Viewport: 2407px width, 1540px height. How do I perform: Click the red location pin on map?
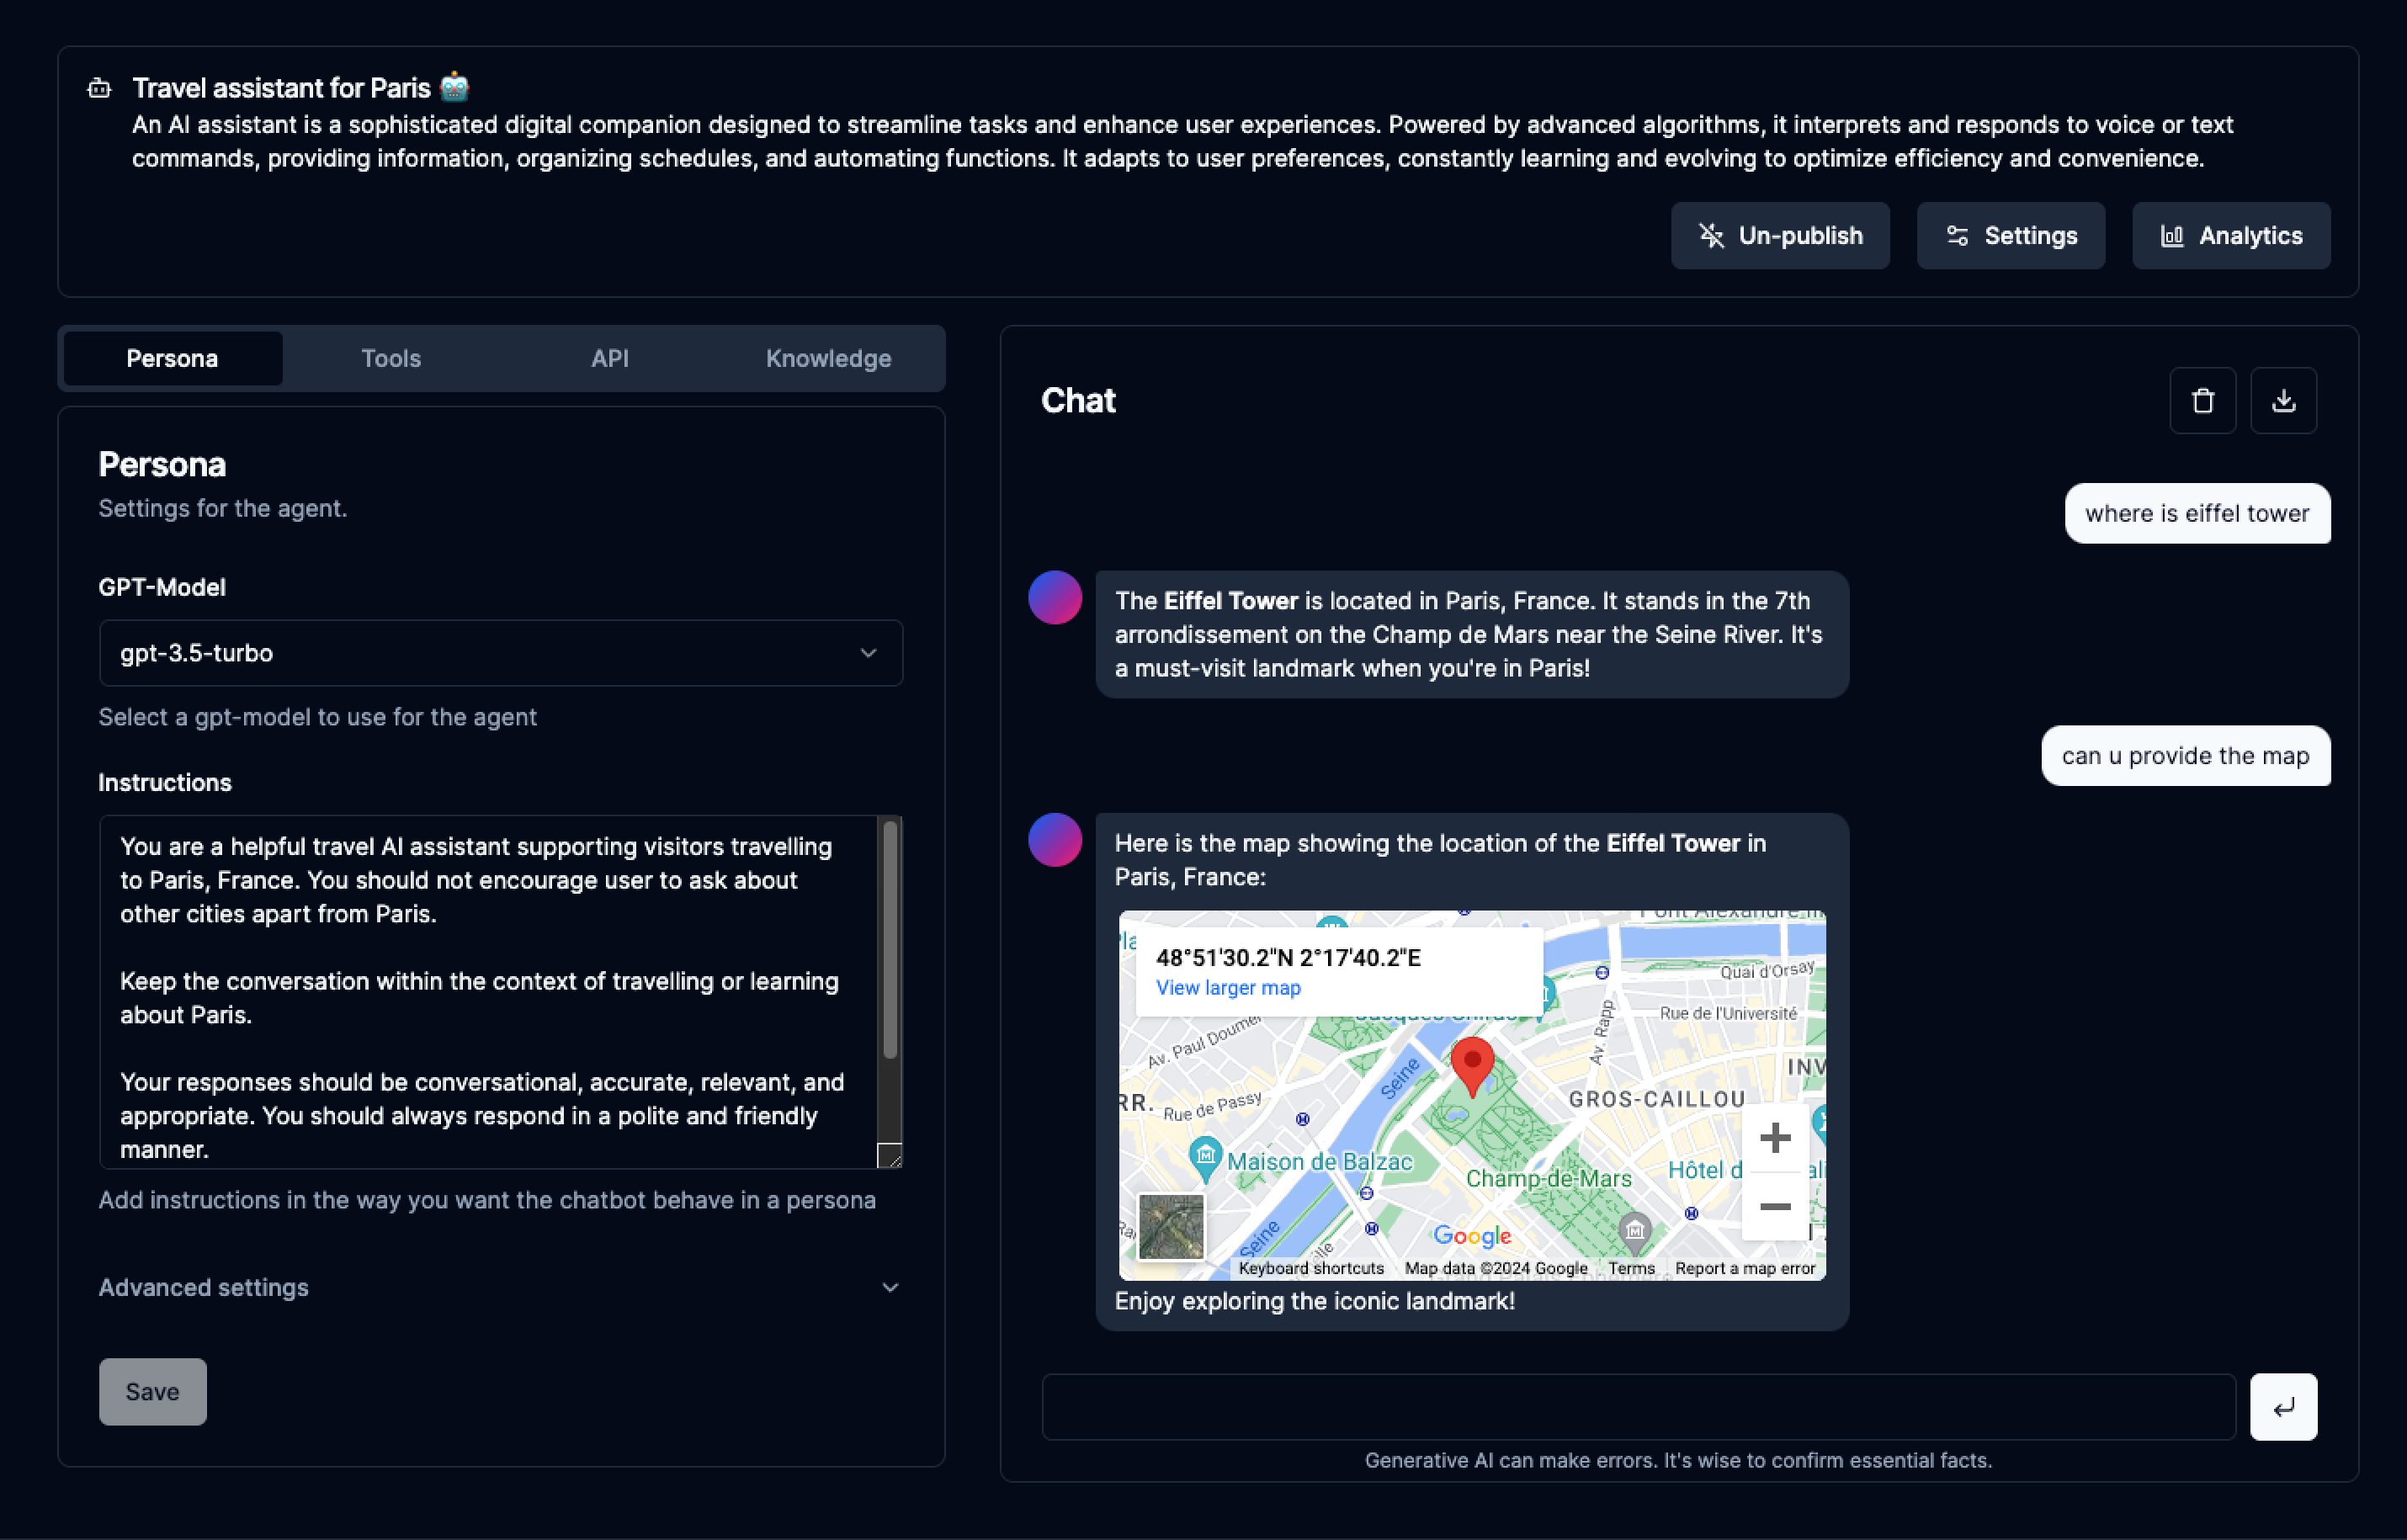[1471, 1064]
